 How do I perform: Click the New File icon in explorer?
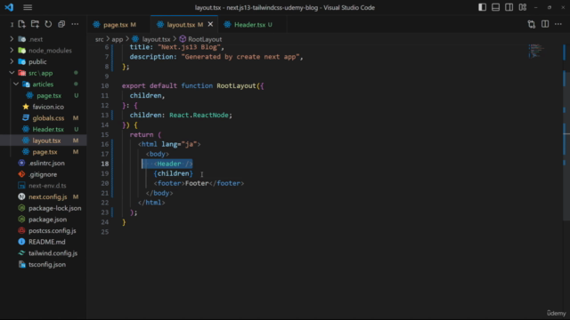21,24
